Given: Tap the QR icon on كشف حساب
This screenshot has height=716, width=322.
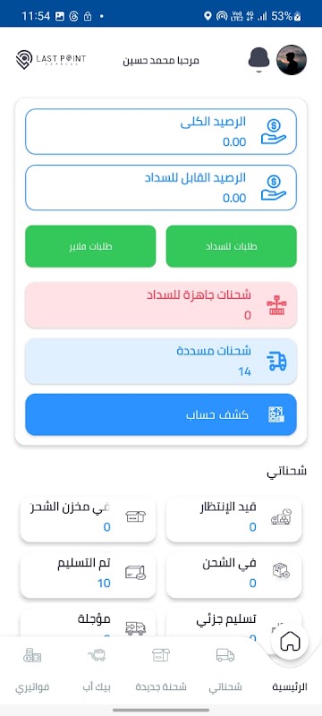Looking at the screenshot, I should pos(275,414).
